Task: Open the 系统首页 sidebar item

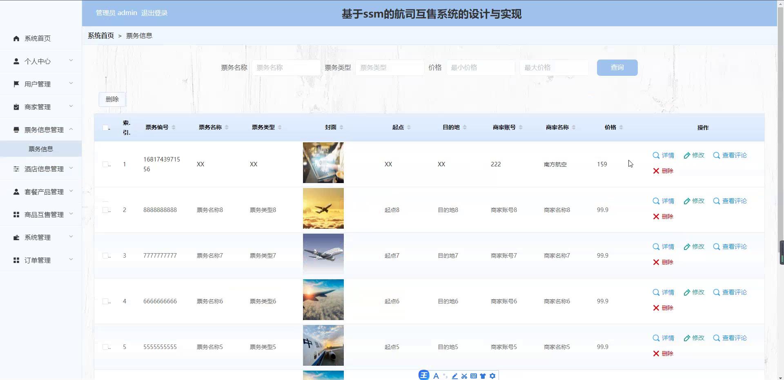Action: point(41,38)
